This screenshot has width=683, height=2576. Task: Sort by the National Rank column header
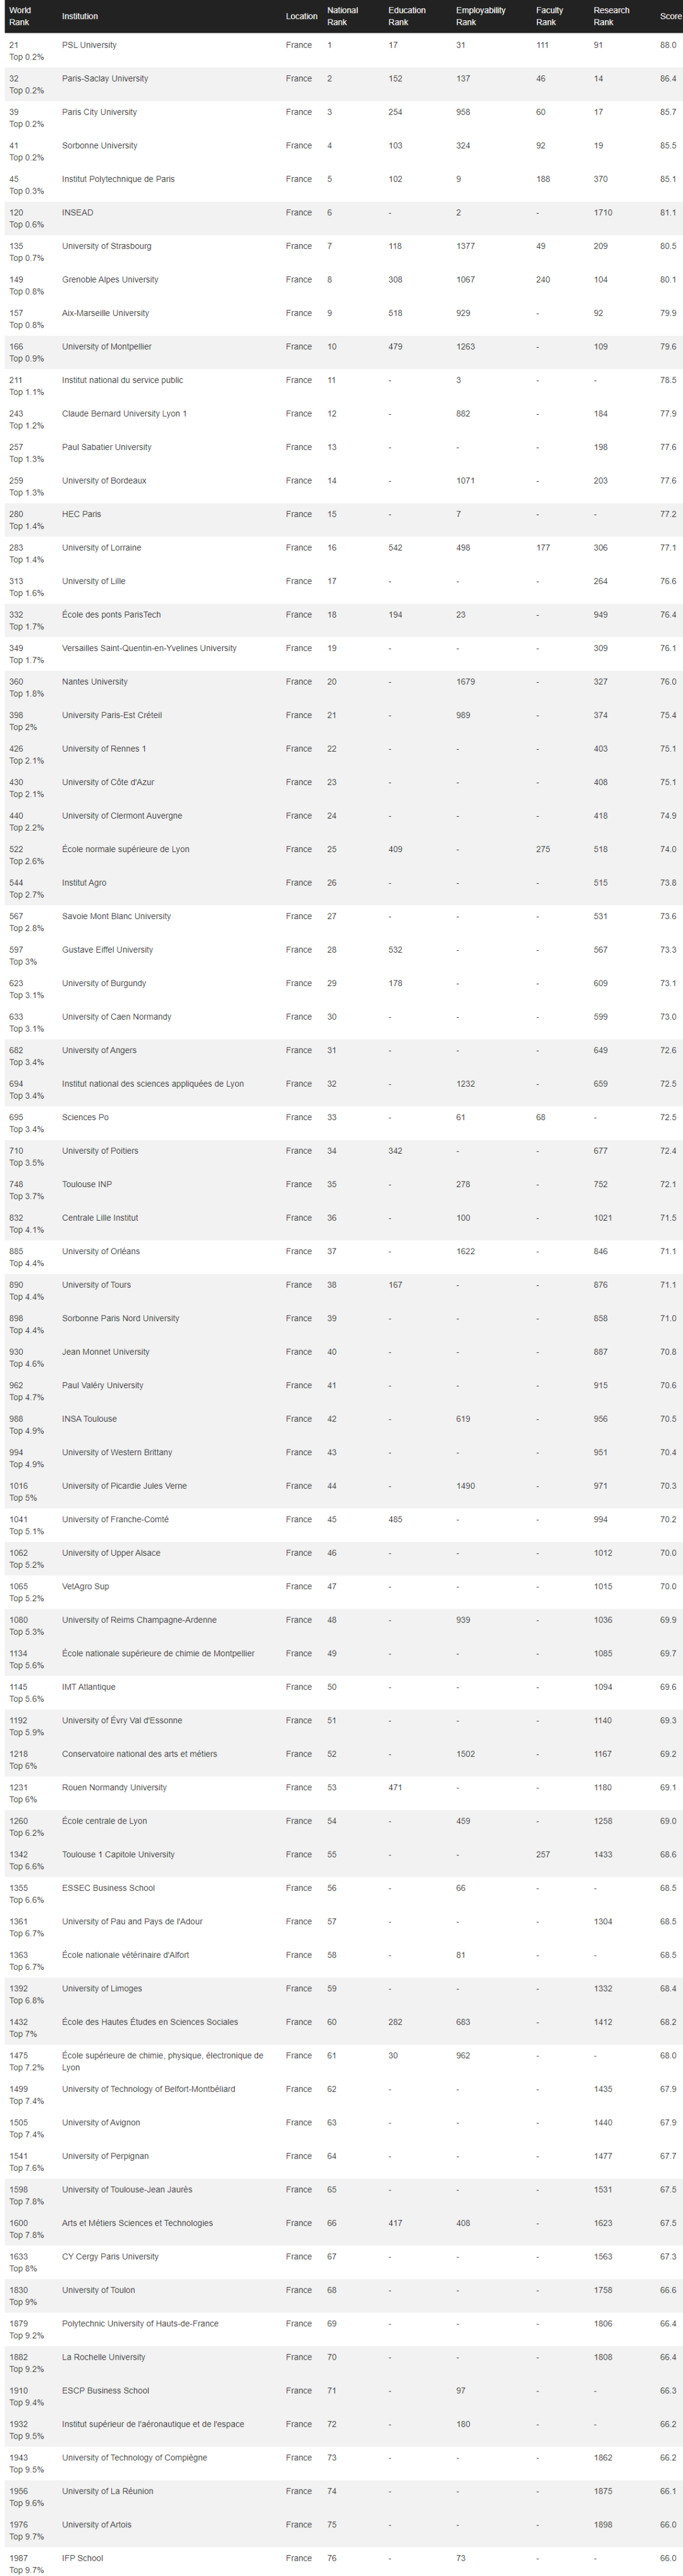(x=342, y=16)
